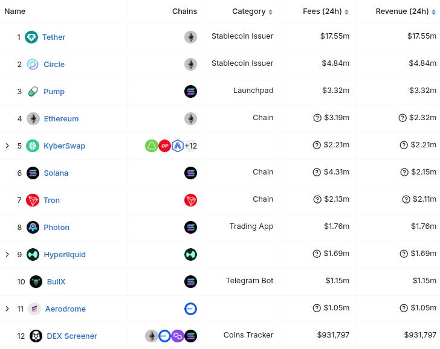Expand the Aerodrome row
The image size is (440, 349).
7,309
